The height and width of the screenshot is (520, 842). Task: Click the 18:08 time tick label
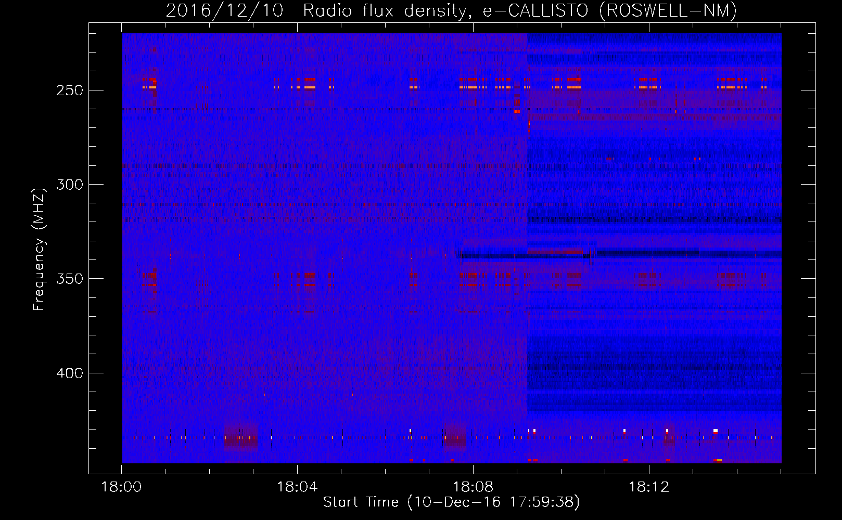473,487
